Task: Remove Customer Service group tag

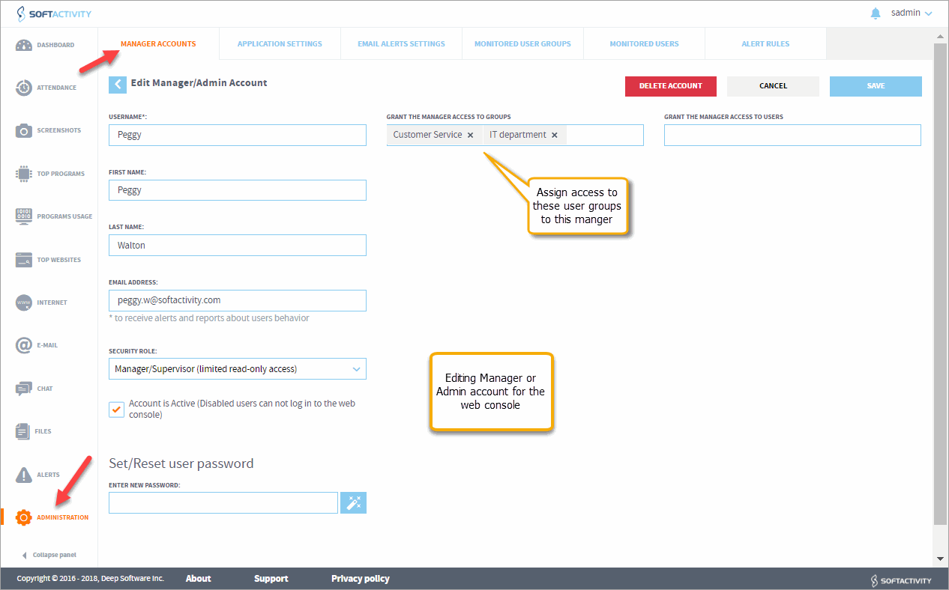Action: click(x=471, y=136)
